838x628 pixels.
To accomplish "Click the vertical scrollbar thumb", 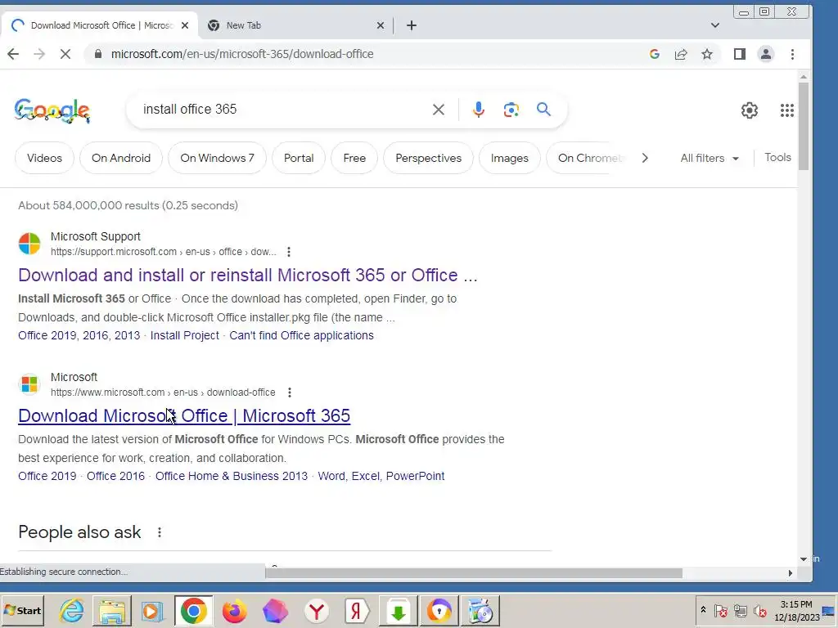I will coord(804,127).
